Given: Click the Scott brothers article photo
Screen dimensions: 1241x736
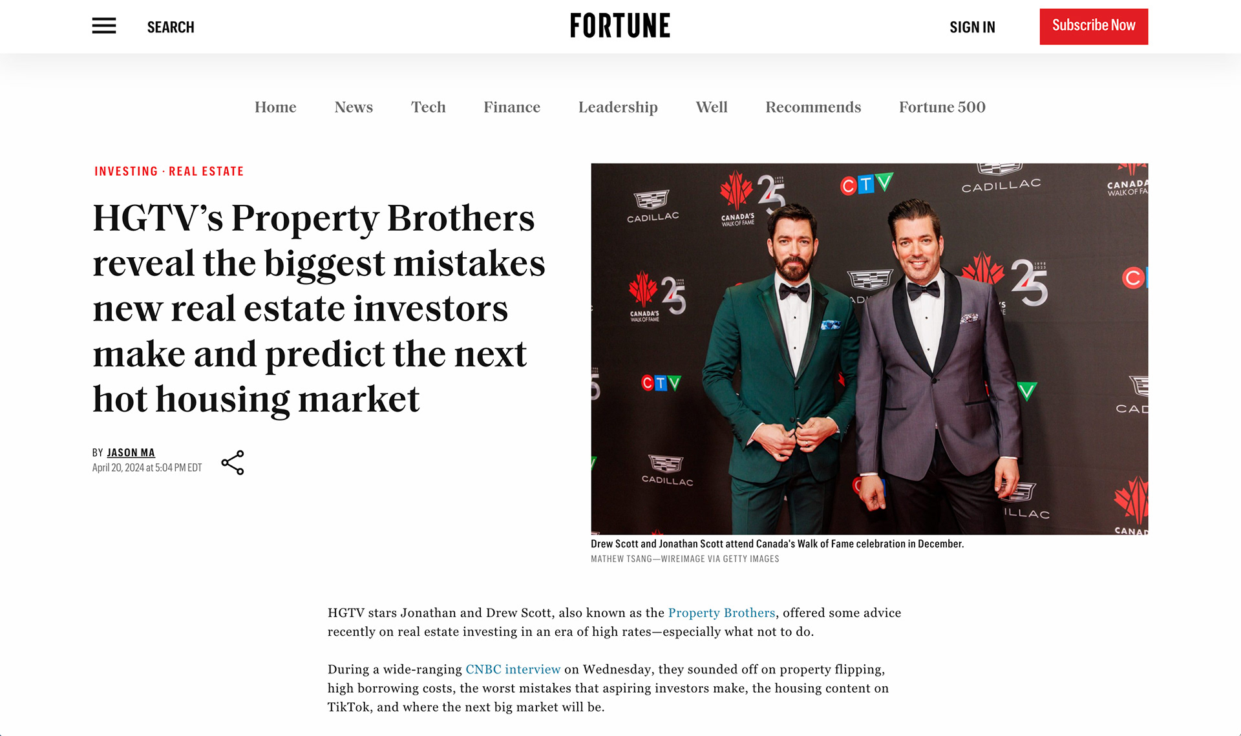Looking at the screenshot, I should (x=869, y=349).
